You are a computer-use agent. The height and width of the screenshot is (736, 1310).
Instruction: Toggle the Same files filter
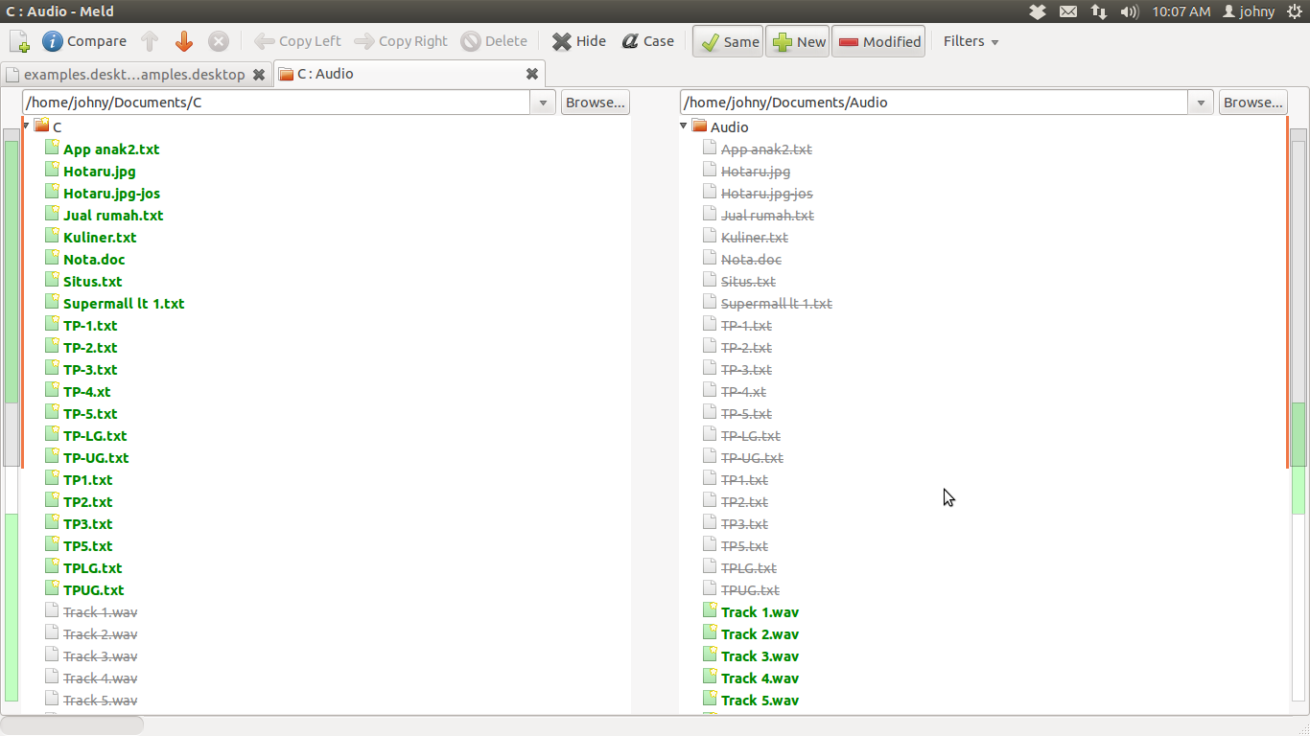(729, 41)
